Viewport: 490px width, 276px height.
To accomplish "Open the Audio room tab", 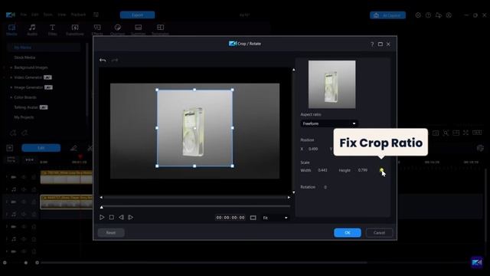I will click(32, 30).
